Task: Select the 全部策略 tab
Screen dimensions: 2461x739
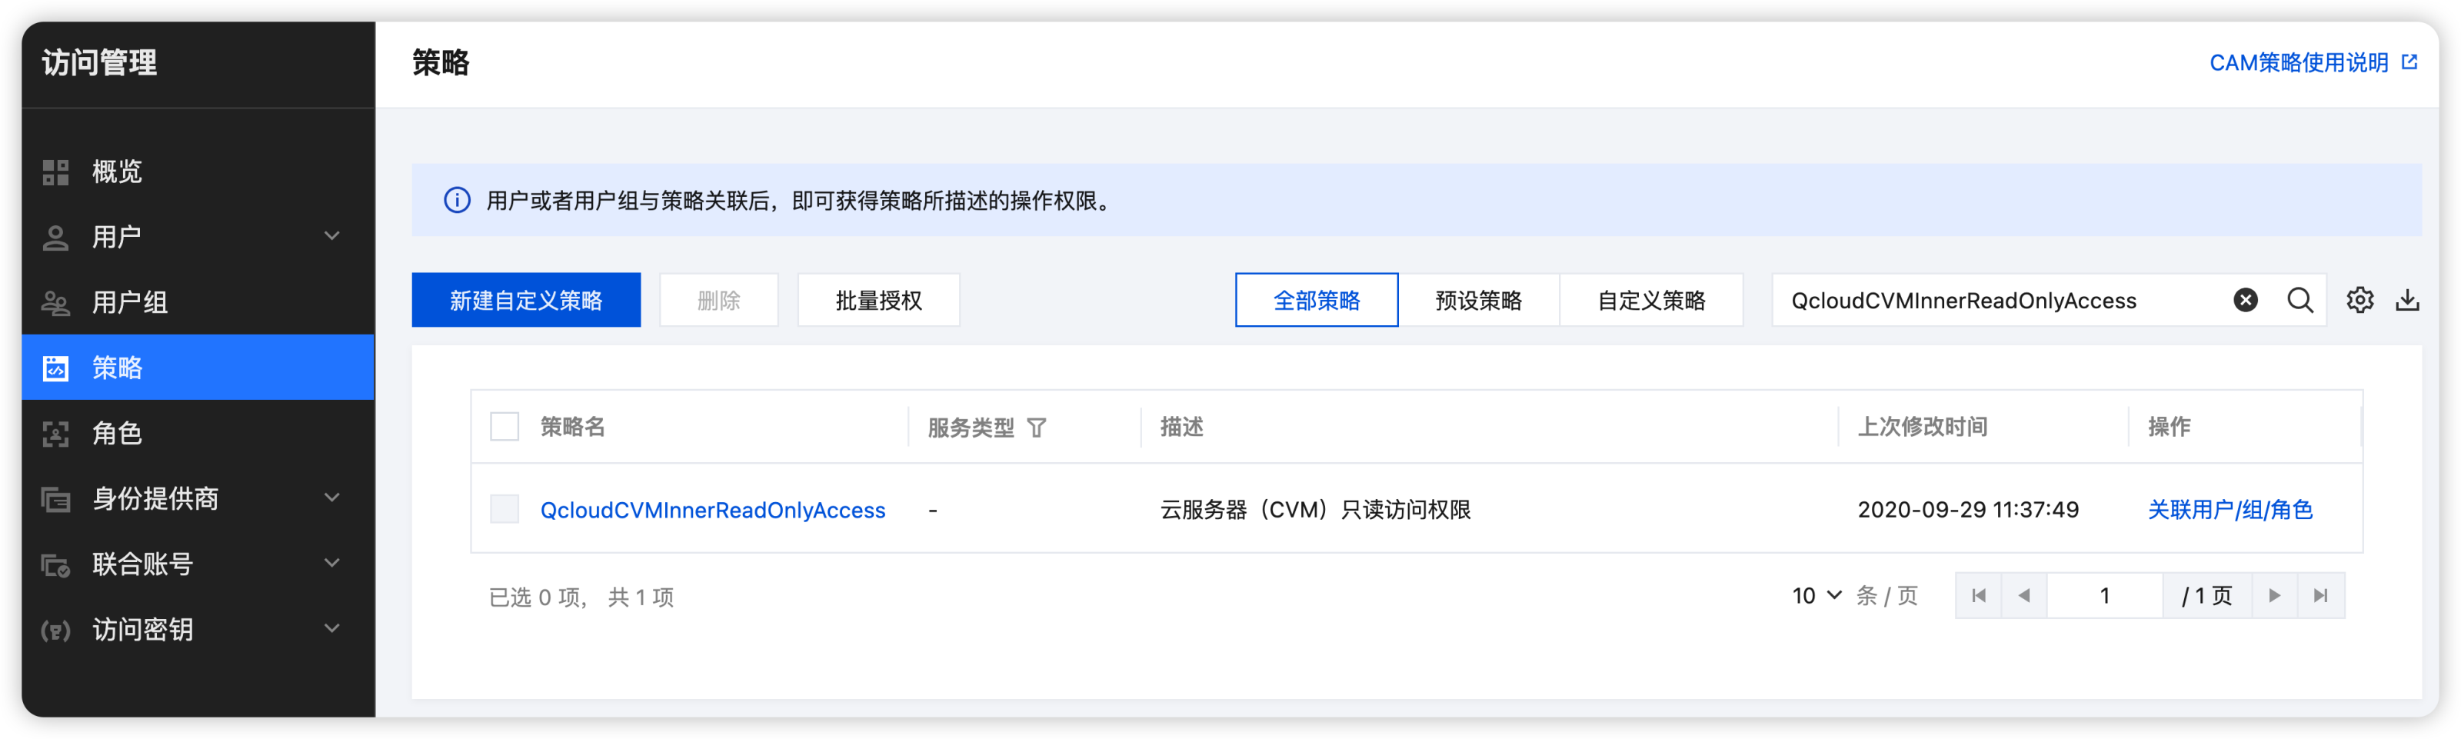Action: (1317, 300)
